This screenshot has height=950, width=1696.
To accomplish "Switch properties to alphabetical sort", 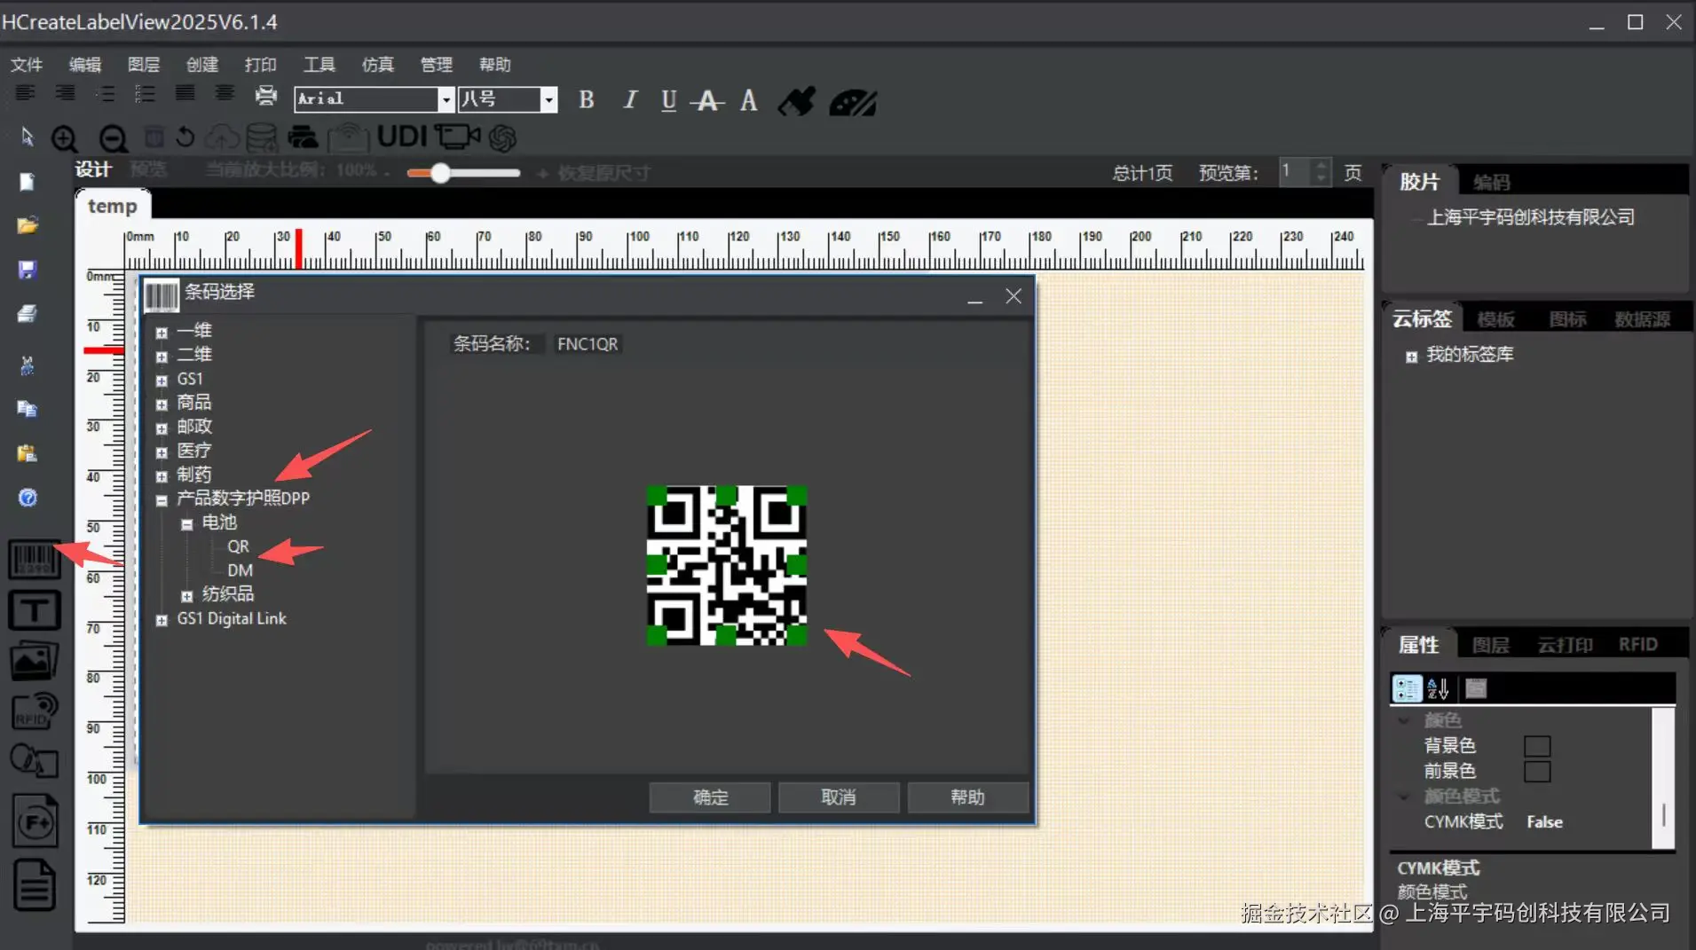I will tap(1438, 688).
